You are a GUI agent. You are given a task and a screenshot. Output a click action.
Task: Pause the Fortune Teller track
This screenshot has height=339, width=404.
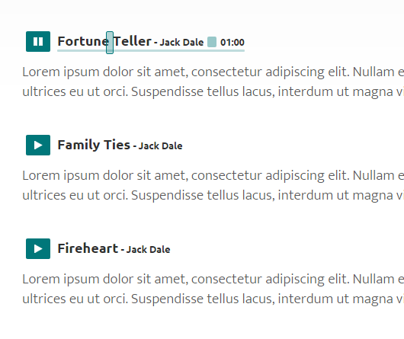click(x=38, y=41)
